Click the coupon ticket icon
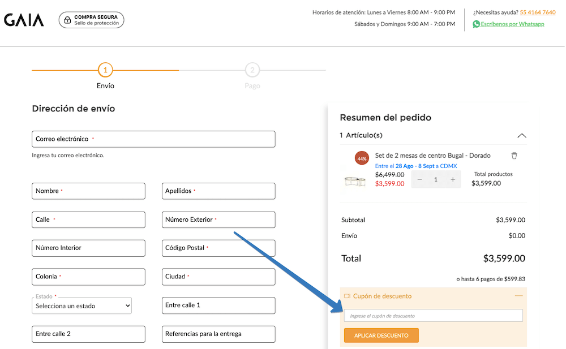This screenshot has height=349, width=566. tap(347, 296)
